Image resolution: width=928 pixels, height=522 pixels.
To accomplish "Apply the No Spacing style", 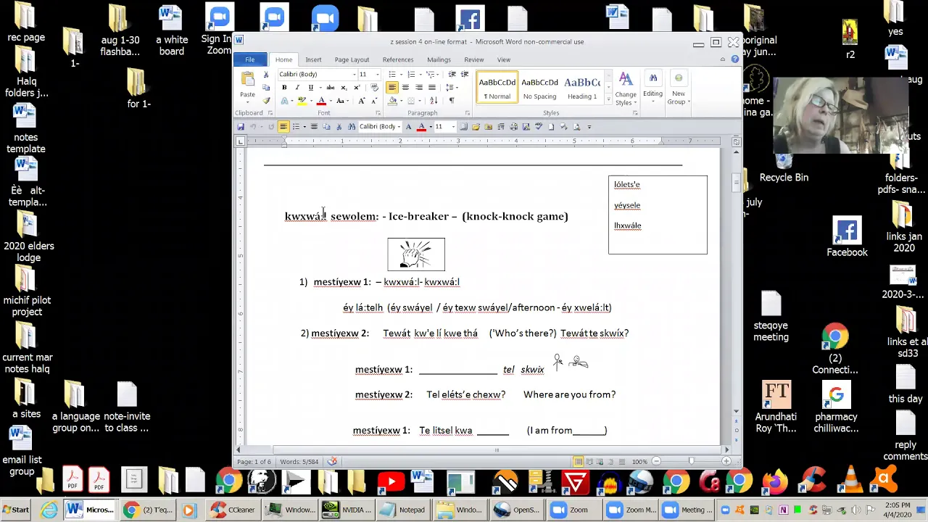I will [539, 88].
